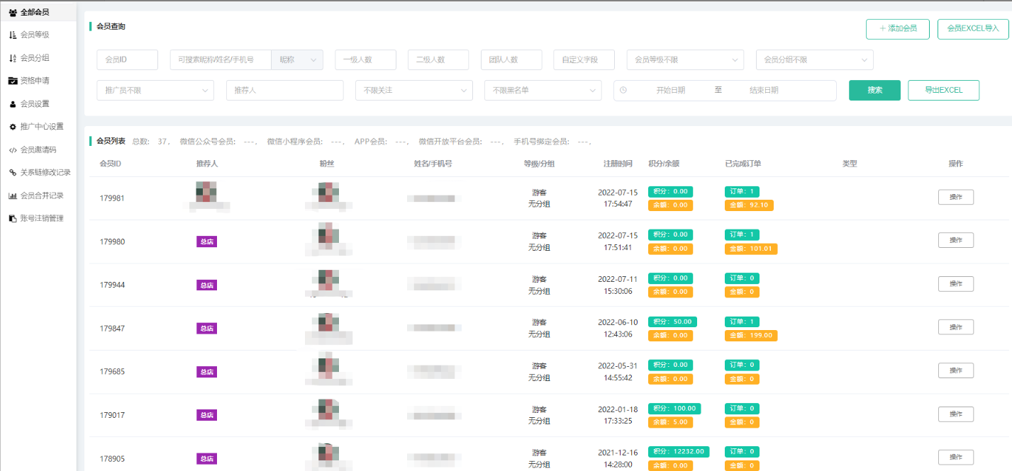Click the 全部会员 people icon in sidebar
This screenshot has width=1012, height=471.
pos(13,12)
